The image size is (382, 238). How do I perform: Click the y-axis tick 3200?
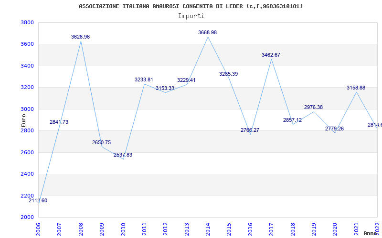tap(26, 88)
